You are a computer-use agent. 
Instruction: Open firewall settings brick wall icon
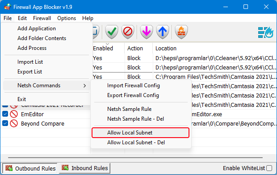click(x=181, y=32)
